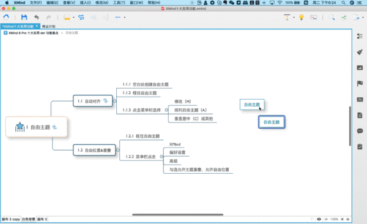Close the XMind十大实用功能 tab
The image size is (367, 224).
click(37, 26)
